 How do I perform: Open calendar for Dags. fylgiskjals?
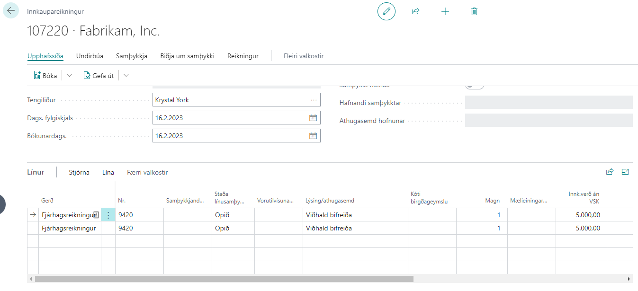click(x=313, y=118)
